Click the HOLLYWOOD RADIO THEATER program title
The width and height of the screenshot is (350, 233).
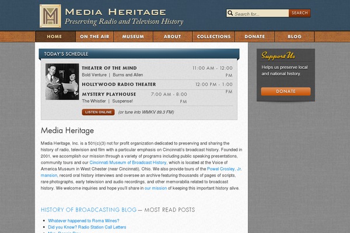(x=119, y=84)
